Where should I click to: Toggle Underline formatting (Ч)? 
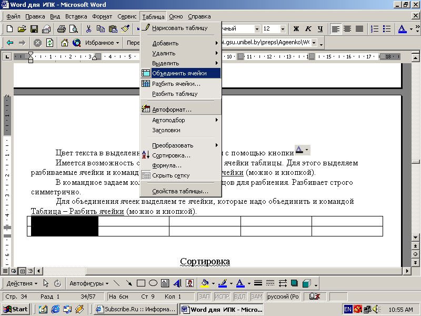point(320,28)
